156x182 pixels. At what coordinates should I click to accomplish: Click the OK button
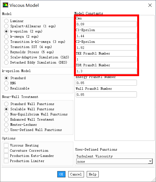(x=61, y=174)
